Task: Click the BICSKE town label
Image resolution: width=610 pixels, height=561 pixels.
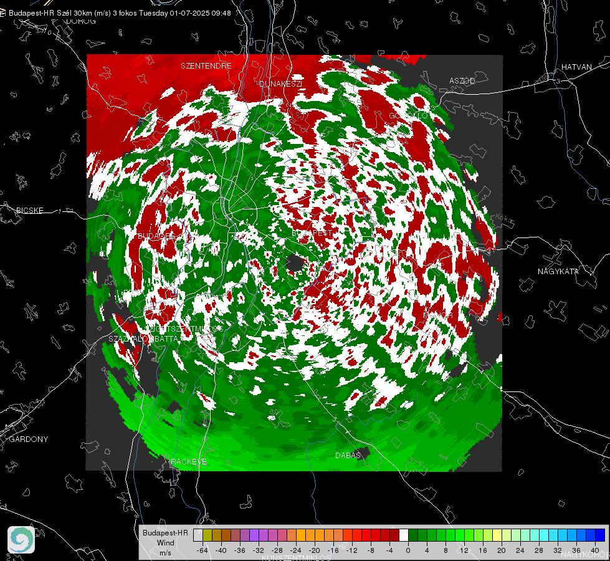Action: tap(29, 210)
